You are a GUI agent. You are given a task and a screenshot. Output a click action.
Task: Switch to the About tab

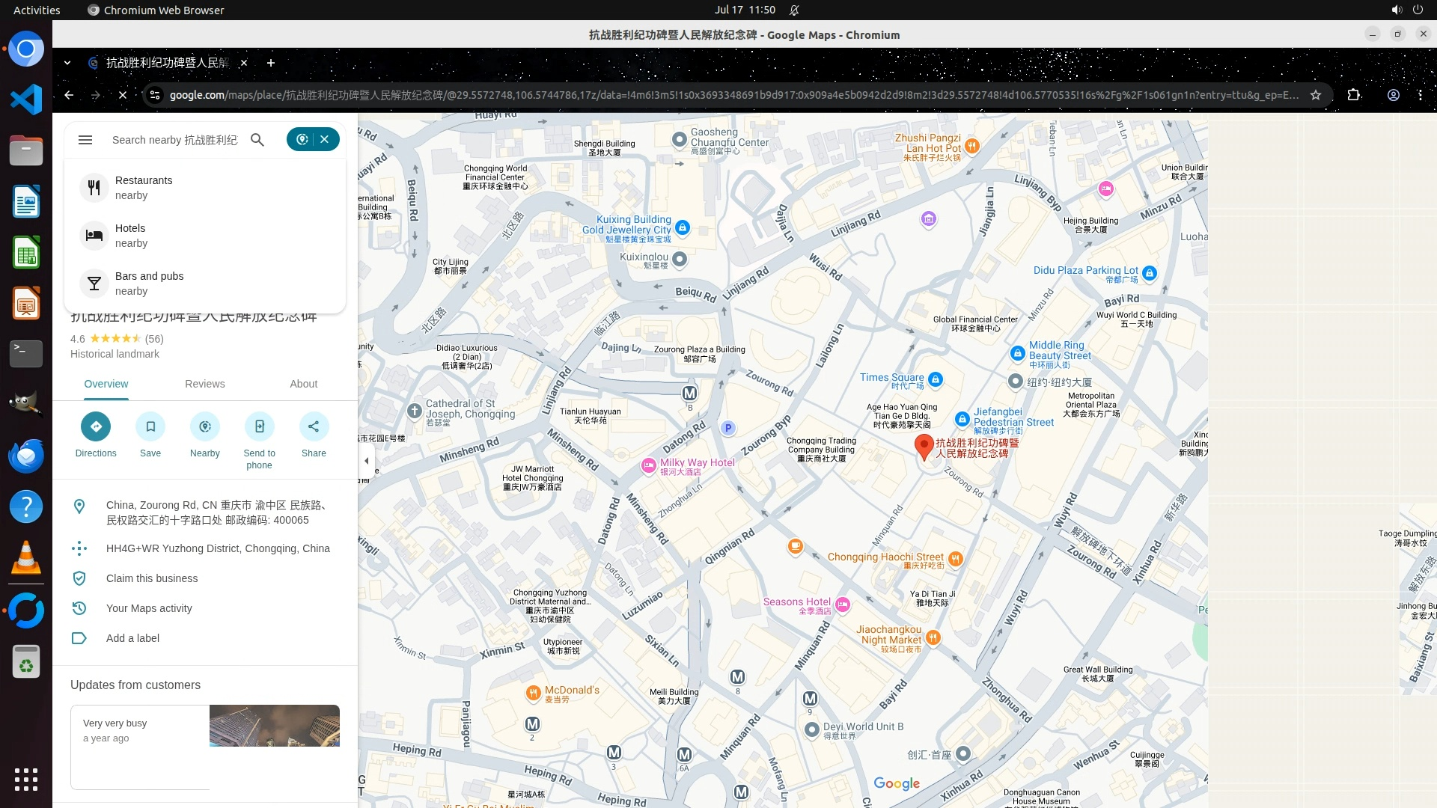[303, 384]
